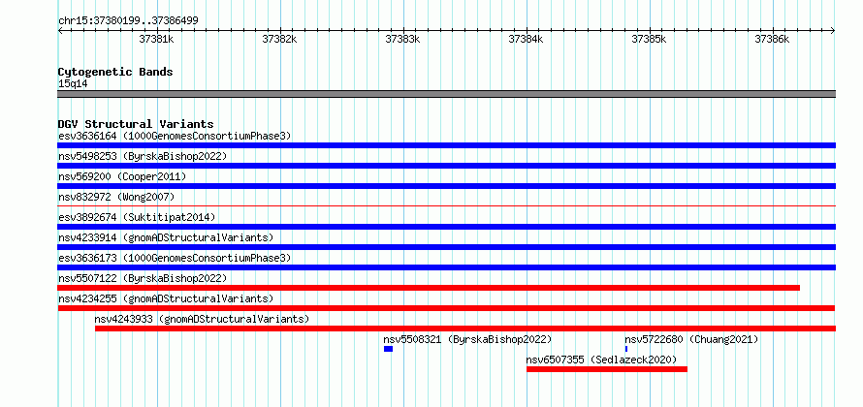Click the esv3892674 Suktitipat2014 variant bar
The width and height of the screenshot is (863, 407).
tap(446, 227)
